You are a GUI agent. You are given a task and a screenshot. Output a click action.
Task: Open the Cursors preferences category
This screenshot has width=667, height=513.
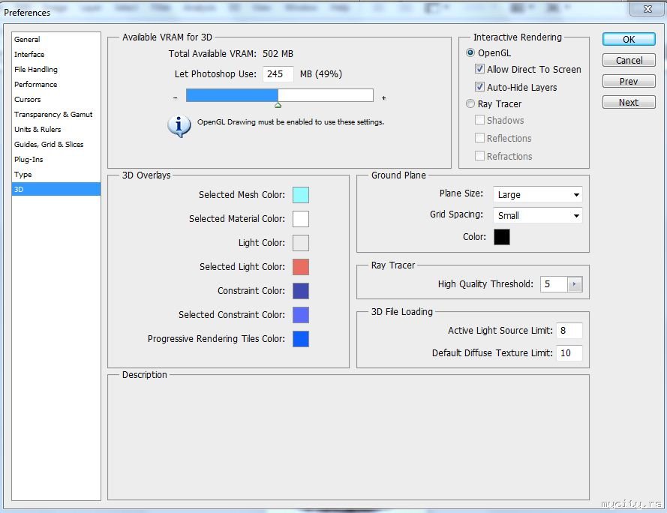click(56, 99)
